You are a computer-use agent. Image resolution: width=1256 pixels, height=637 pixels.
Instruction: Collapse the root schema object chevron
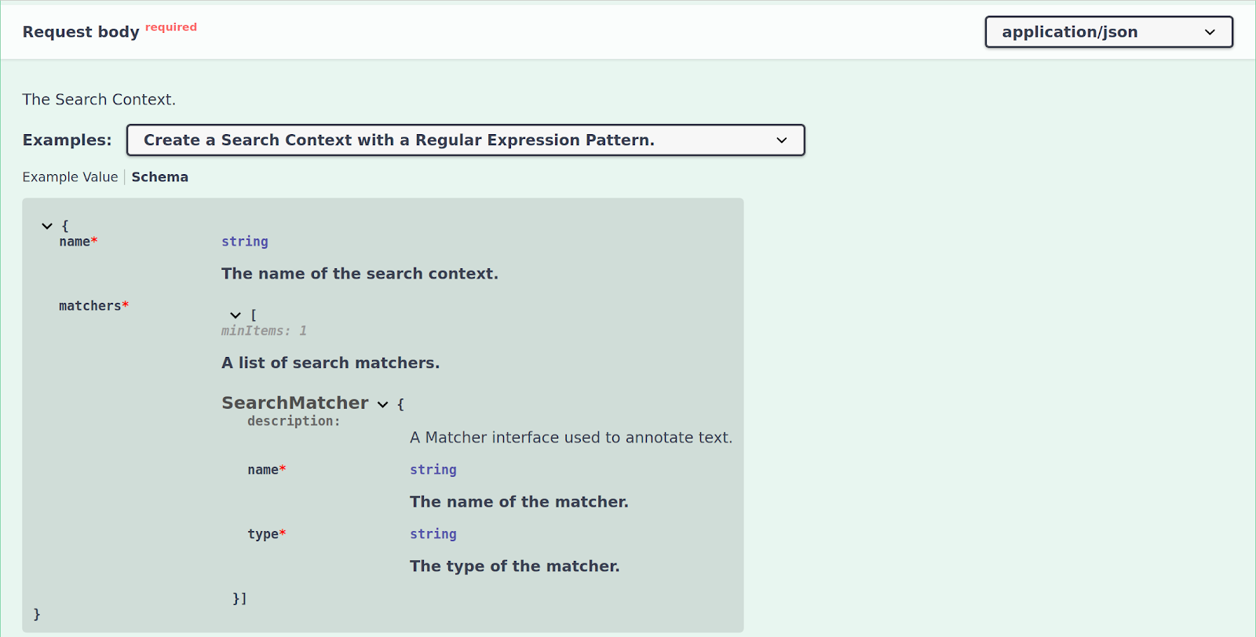(47, 226)
